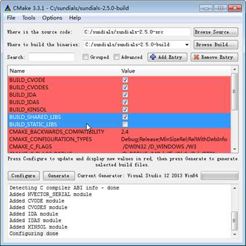Select the CMAKE_C_FLAGS entry name
246x246 pixels.
point(31,146)
